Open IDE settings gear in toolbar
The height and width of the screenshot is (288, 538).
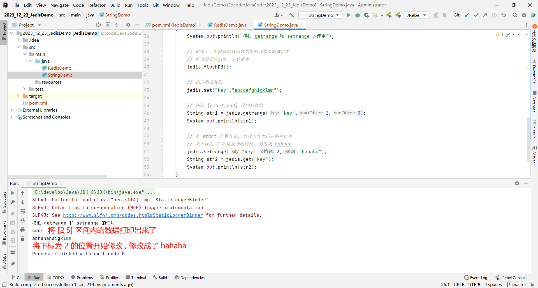point(524,15)
